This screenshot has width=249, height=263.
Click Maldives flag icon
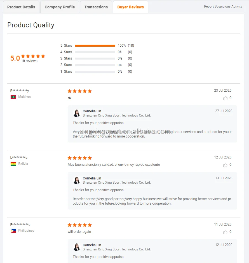coord(13,97)
